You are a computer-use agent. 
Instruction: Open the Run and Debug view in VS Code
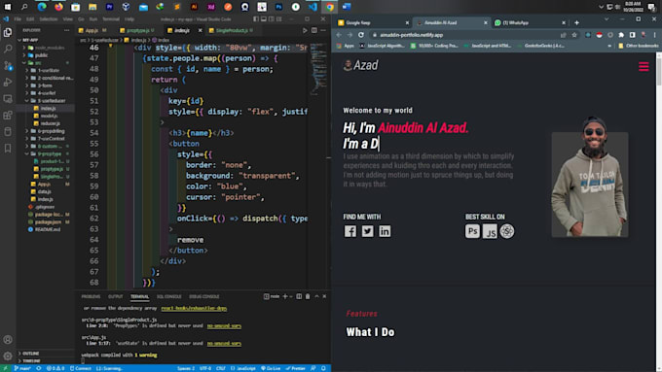(x=8, y=83)
